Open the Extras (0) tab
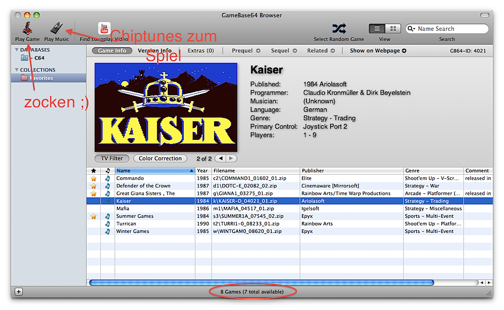Viewport: 504px width, 310px height. pos(201,51)
